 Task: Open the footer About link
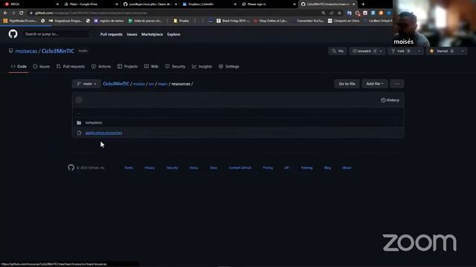pyautogui.click(x=347, y=168)
